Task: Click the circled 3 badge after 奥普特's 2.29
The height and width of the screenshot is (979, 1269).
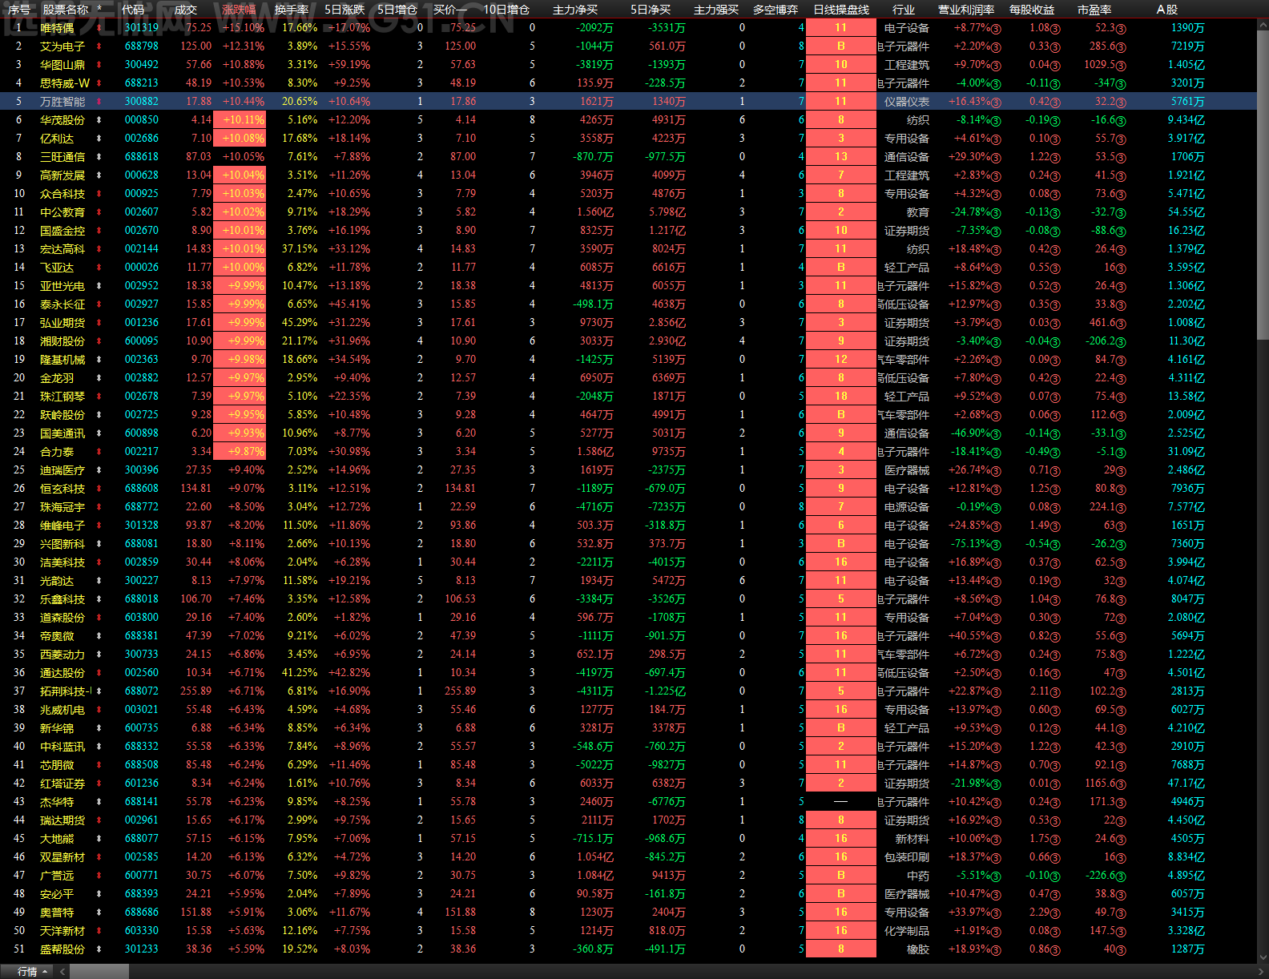Action: coord(1055,913)
